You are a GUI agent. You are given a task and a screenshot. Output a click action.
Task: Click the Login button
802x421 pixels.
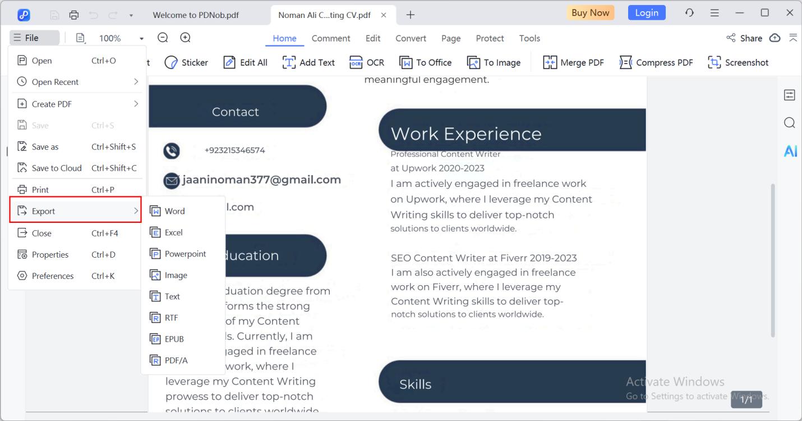[x=647, y=12]
